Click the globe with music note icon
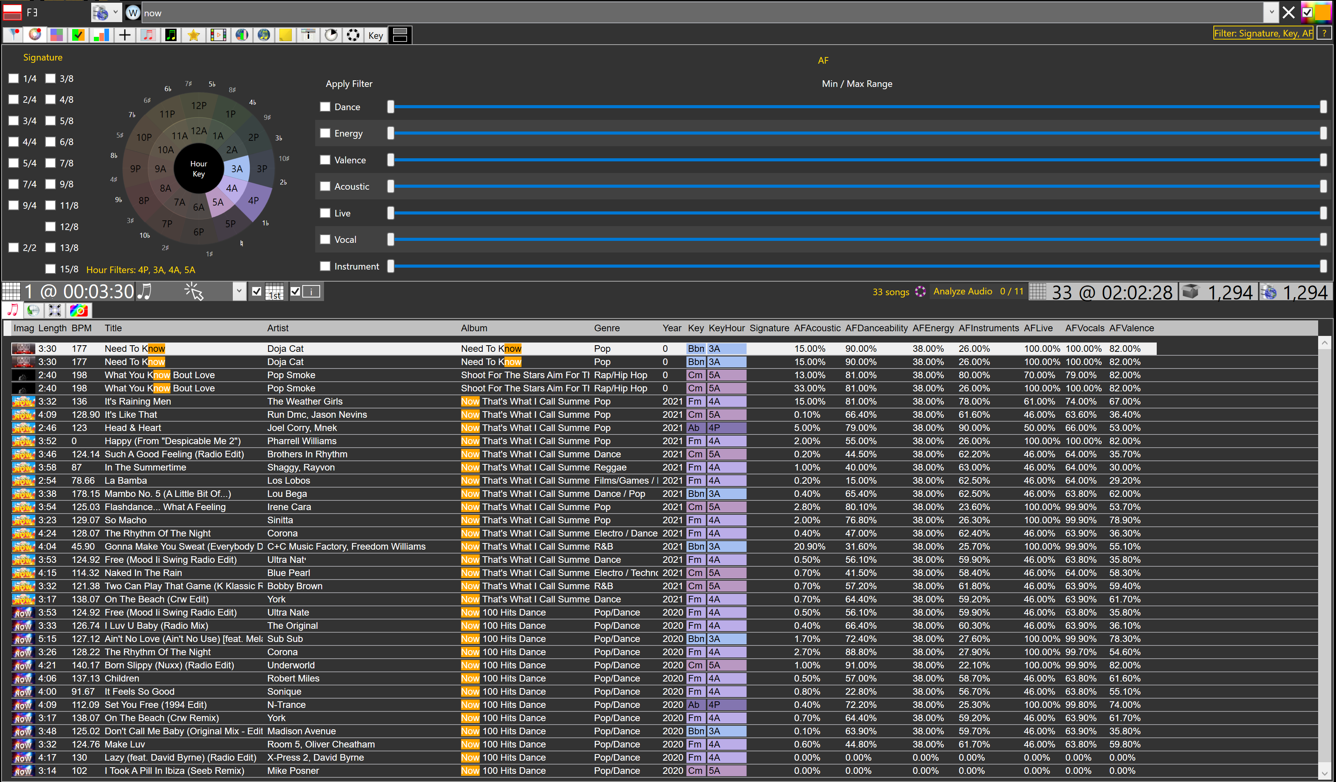This screenshot has width=1336, height=782. coord(263,35)
